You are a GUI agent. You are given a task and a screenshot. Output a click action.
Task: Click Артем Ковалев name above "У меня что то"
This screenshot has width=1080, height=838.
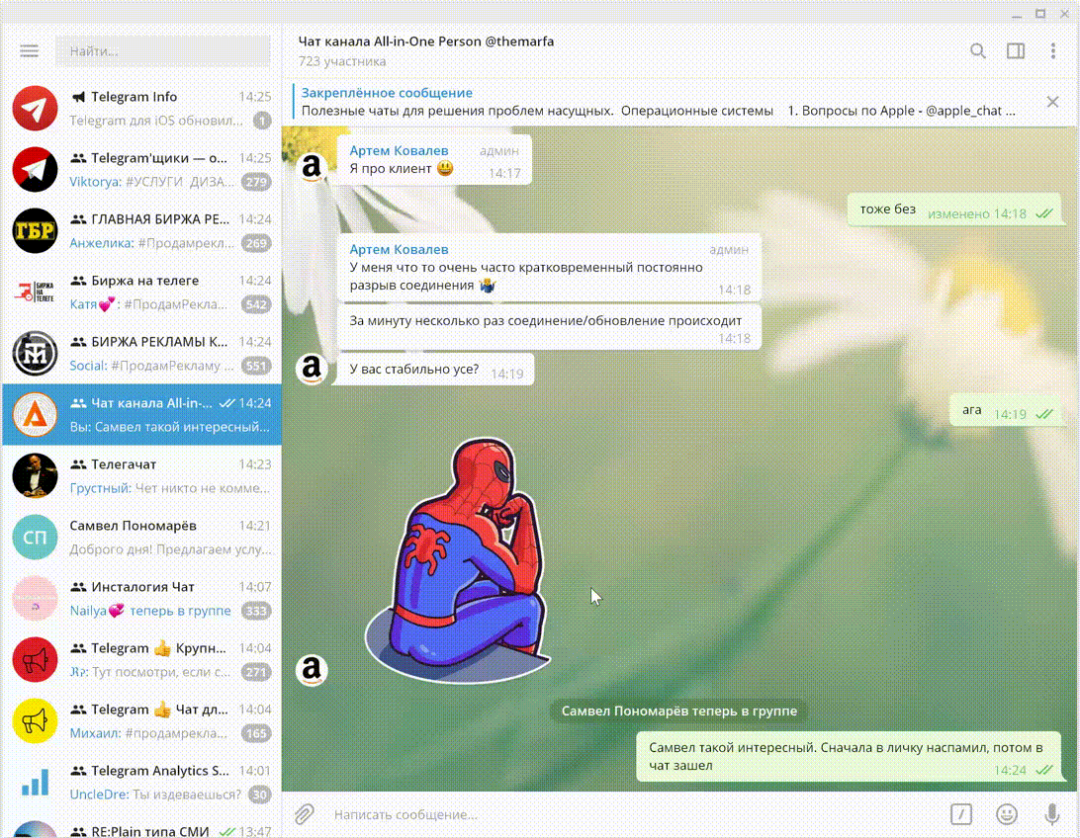(399, 249)
